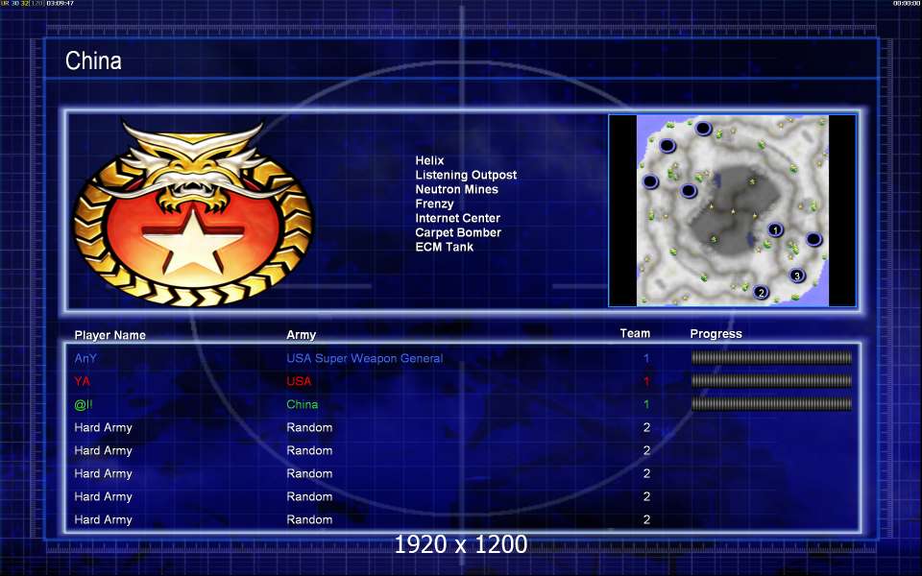
Task: Click the loading progress bar for @I!
Action: pyautogui.click(x=771, y=404)
